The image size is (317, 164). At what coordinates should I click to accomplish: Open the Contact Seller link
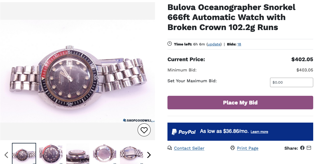coord(189,148)
